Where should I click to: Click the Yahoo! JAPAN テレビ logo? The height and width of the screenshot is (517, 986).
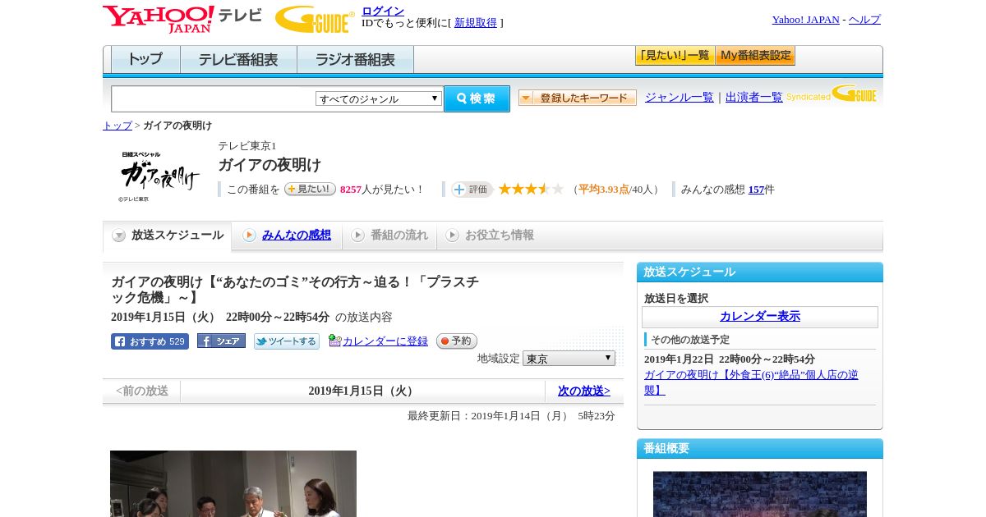point(182,19)
